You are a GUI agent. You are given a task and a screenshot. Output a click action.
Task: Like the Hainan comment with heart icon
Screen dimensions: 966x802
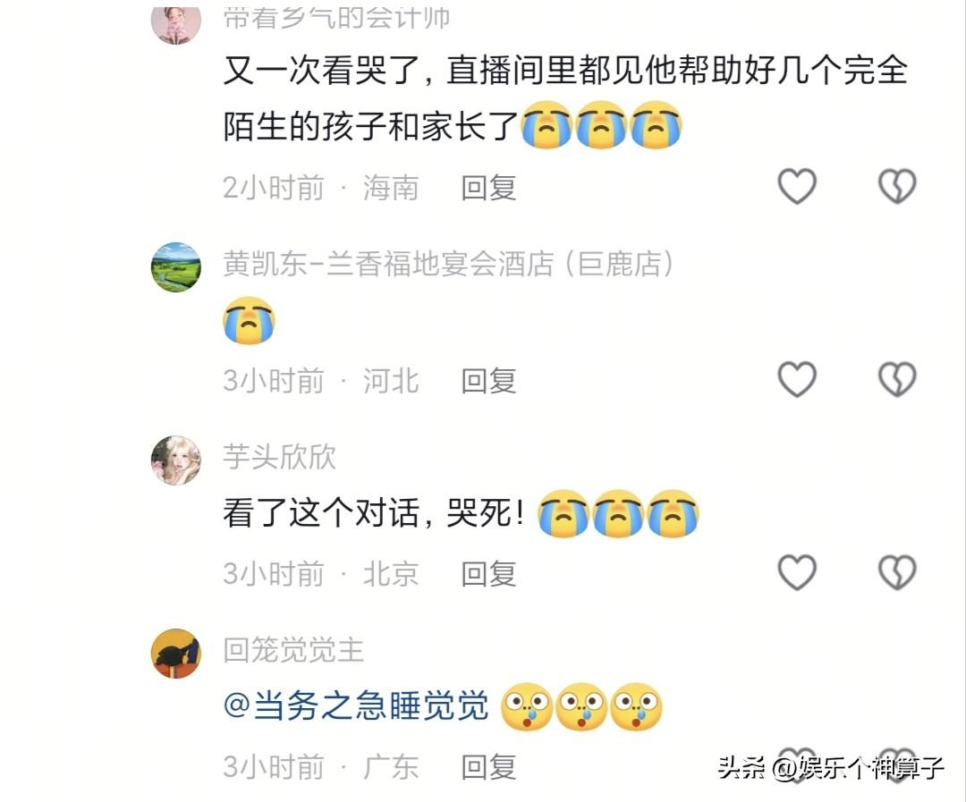pos(797,185)
